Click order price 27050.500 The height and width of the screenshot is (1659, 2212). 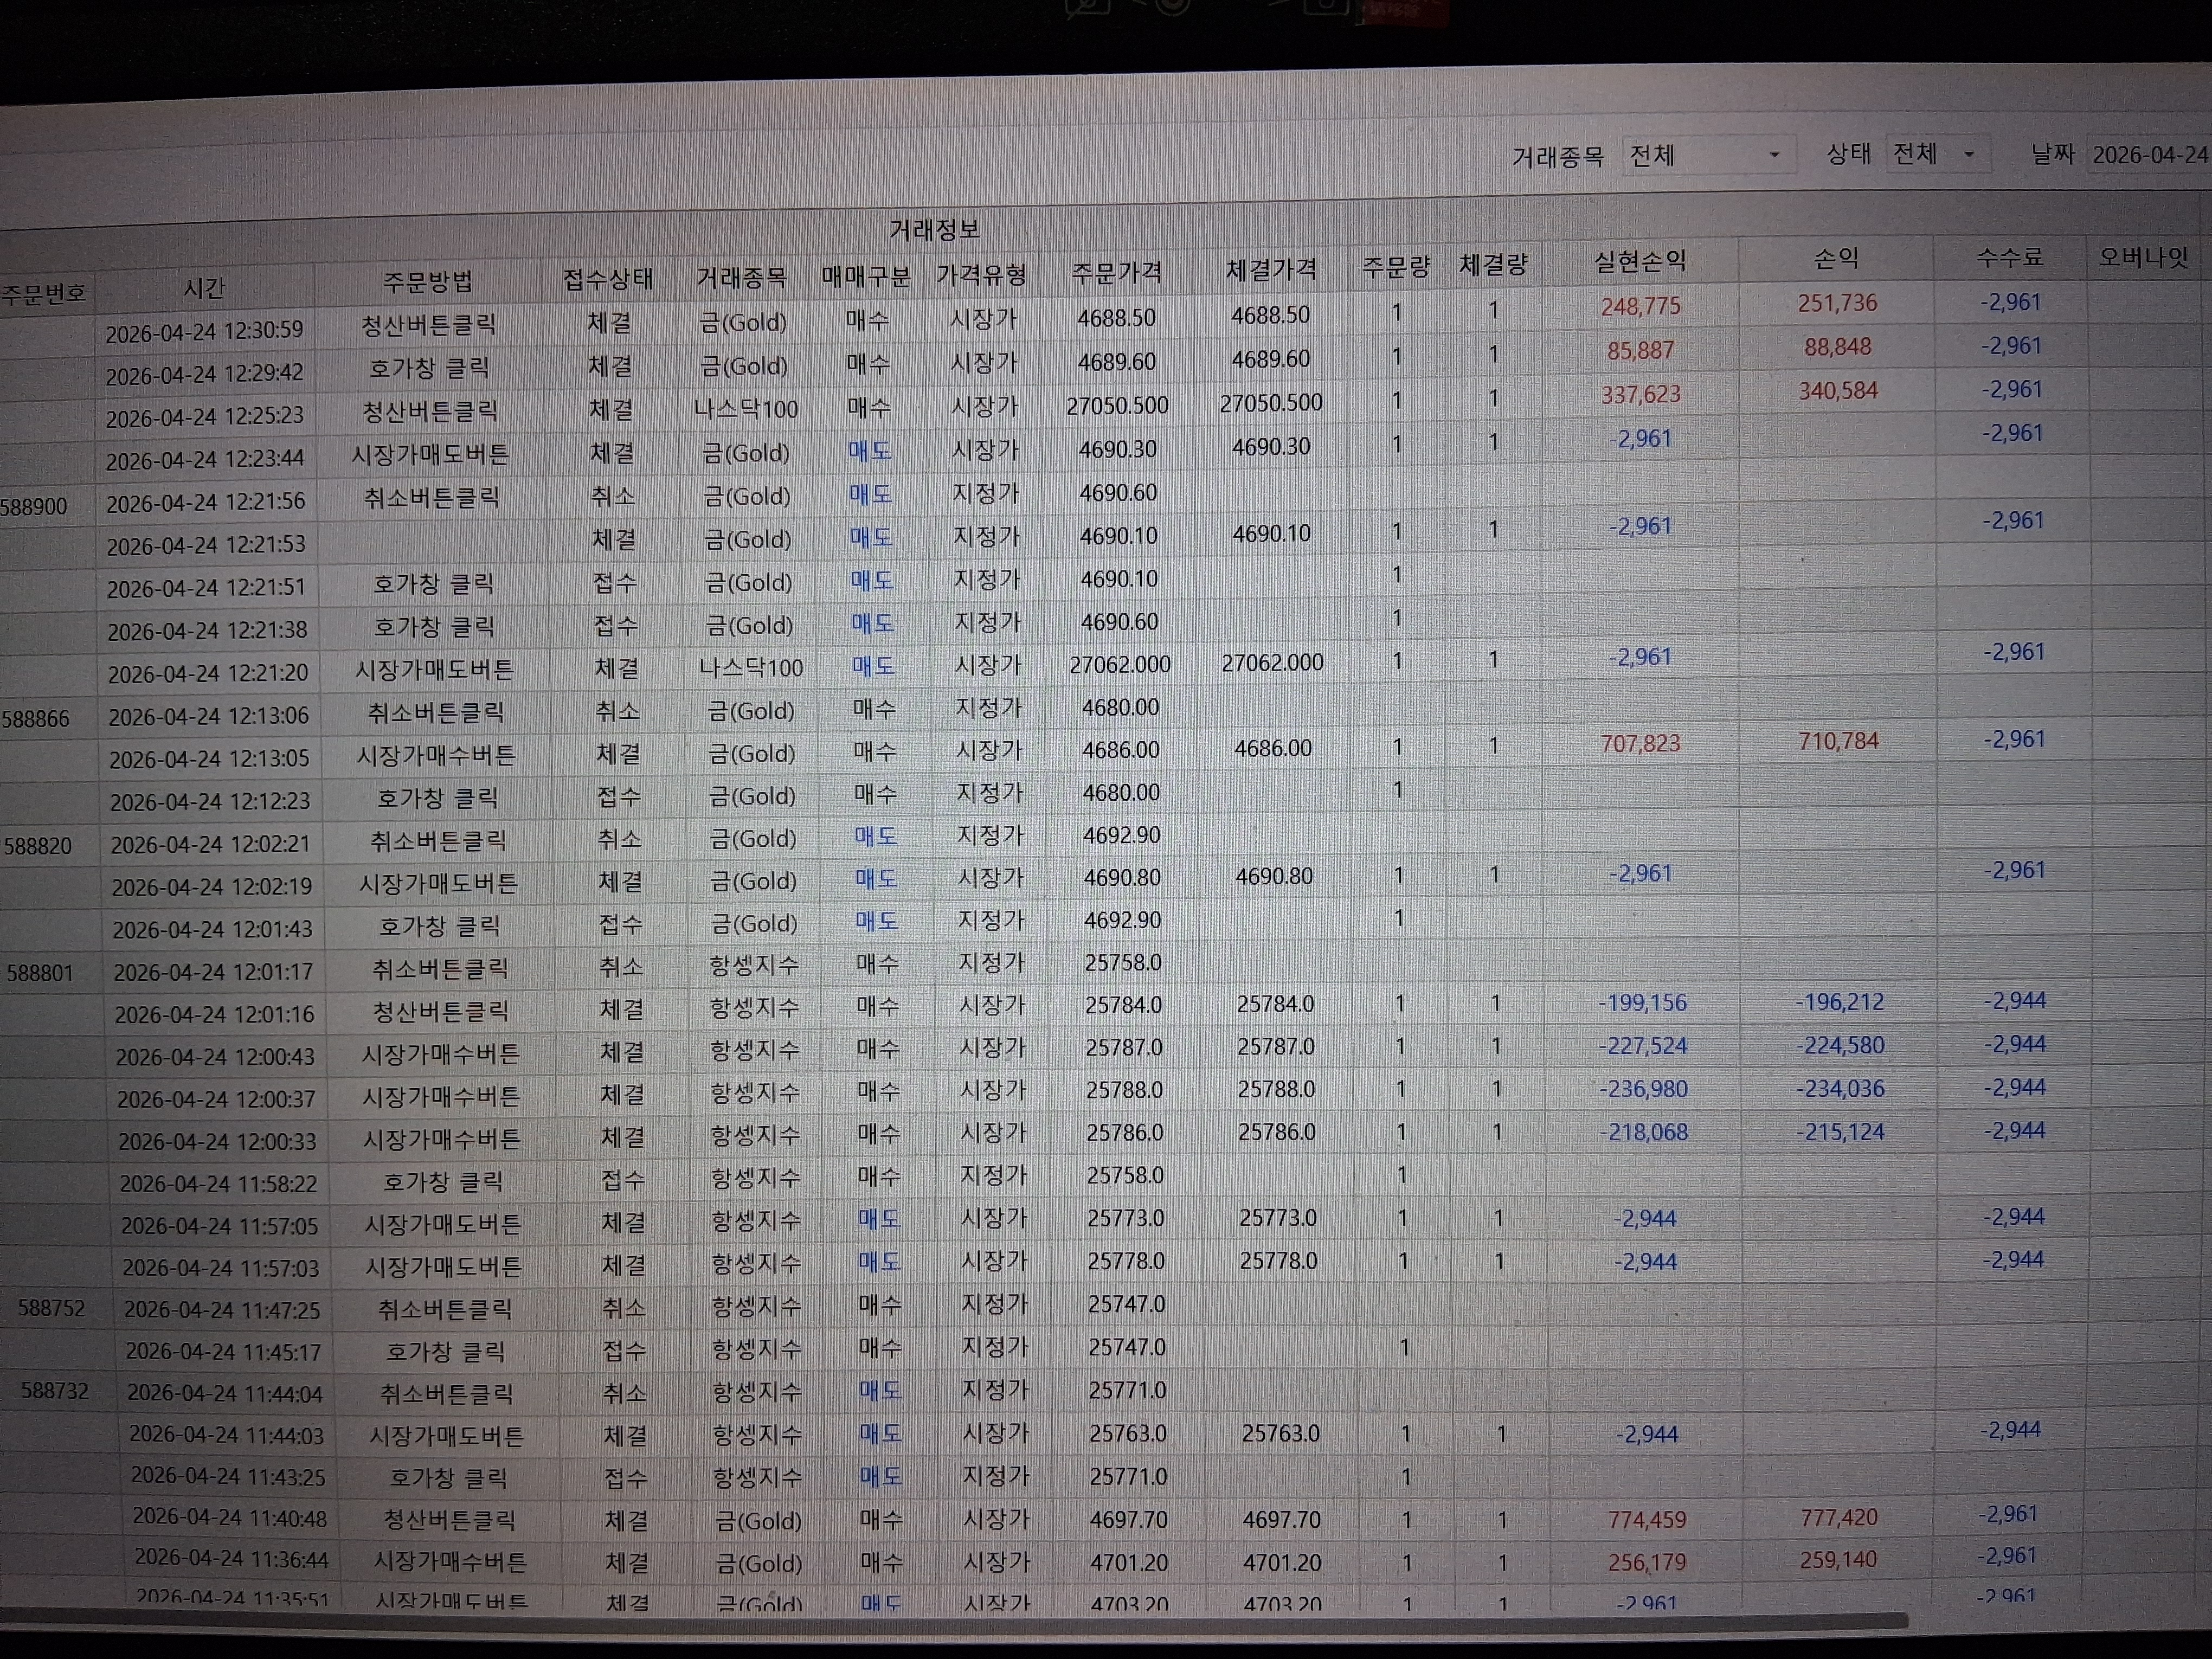1117,405
